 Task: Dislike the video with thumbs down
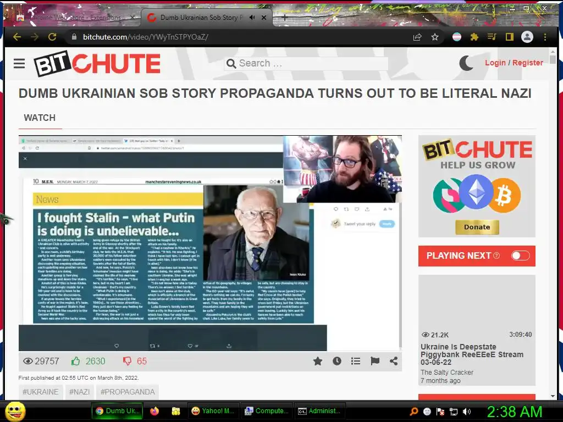[127, 361]
